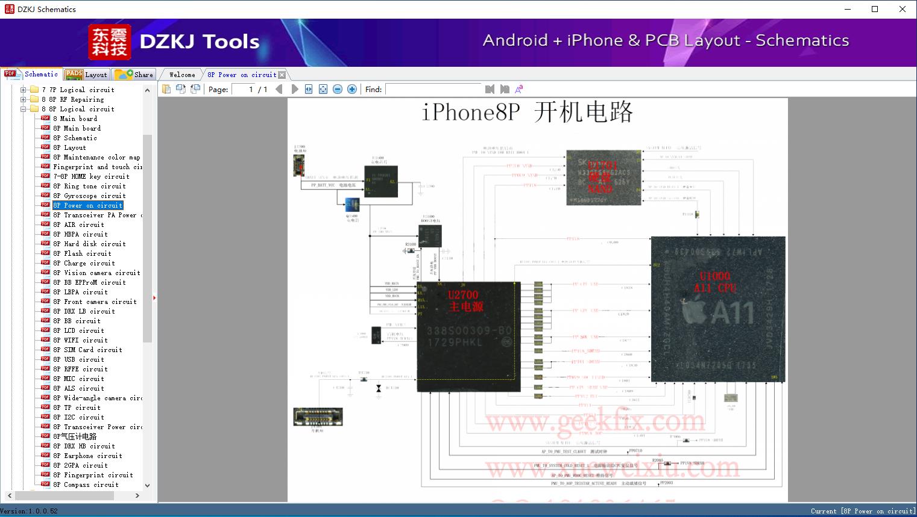Image resolution: width=917 pixels, height=517 pixels.
Task: Open 8P DRX LB circuit
Action: pos(84,311)
